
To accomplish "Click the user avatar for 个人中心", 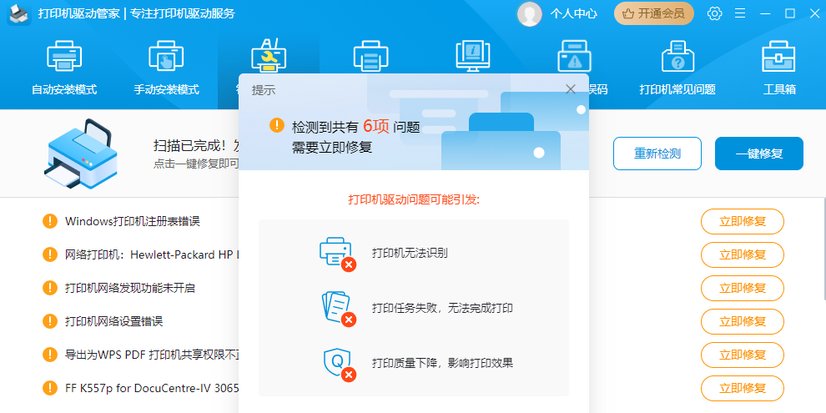I will click(529, 13).
